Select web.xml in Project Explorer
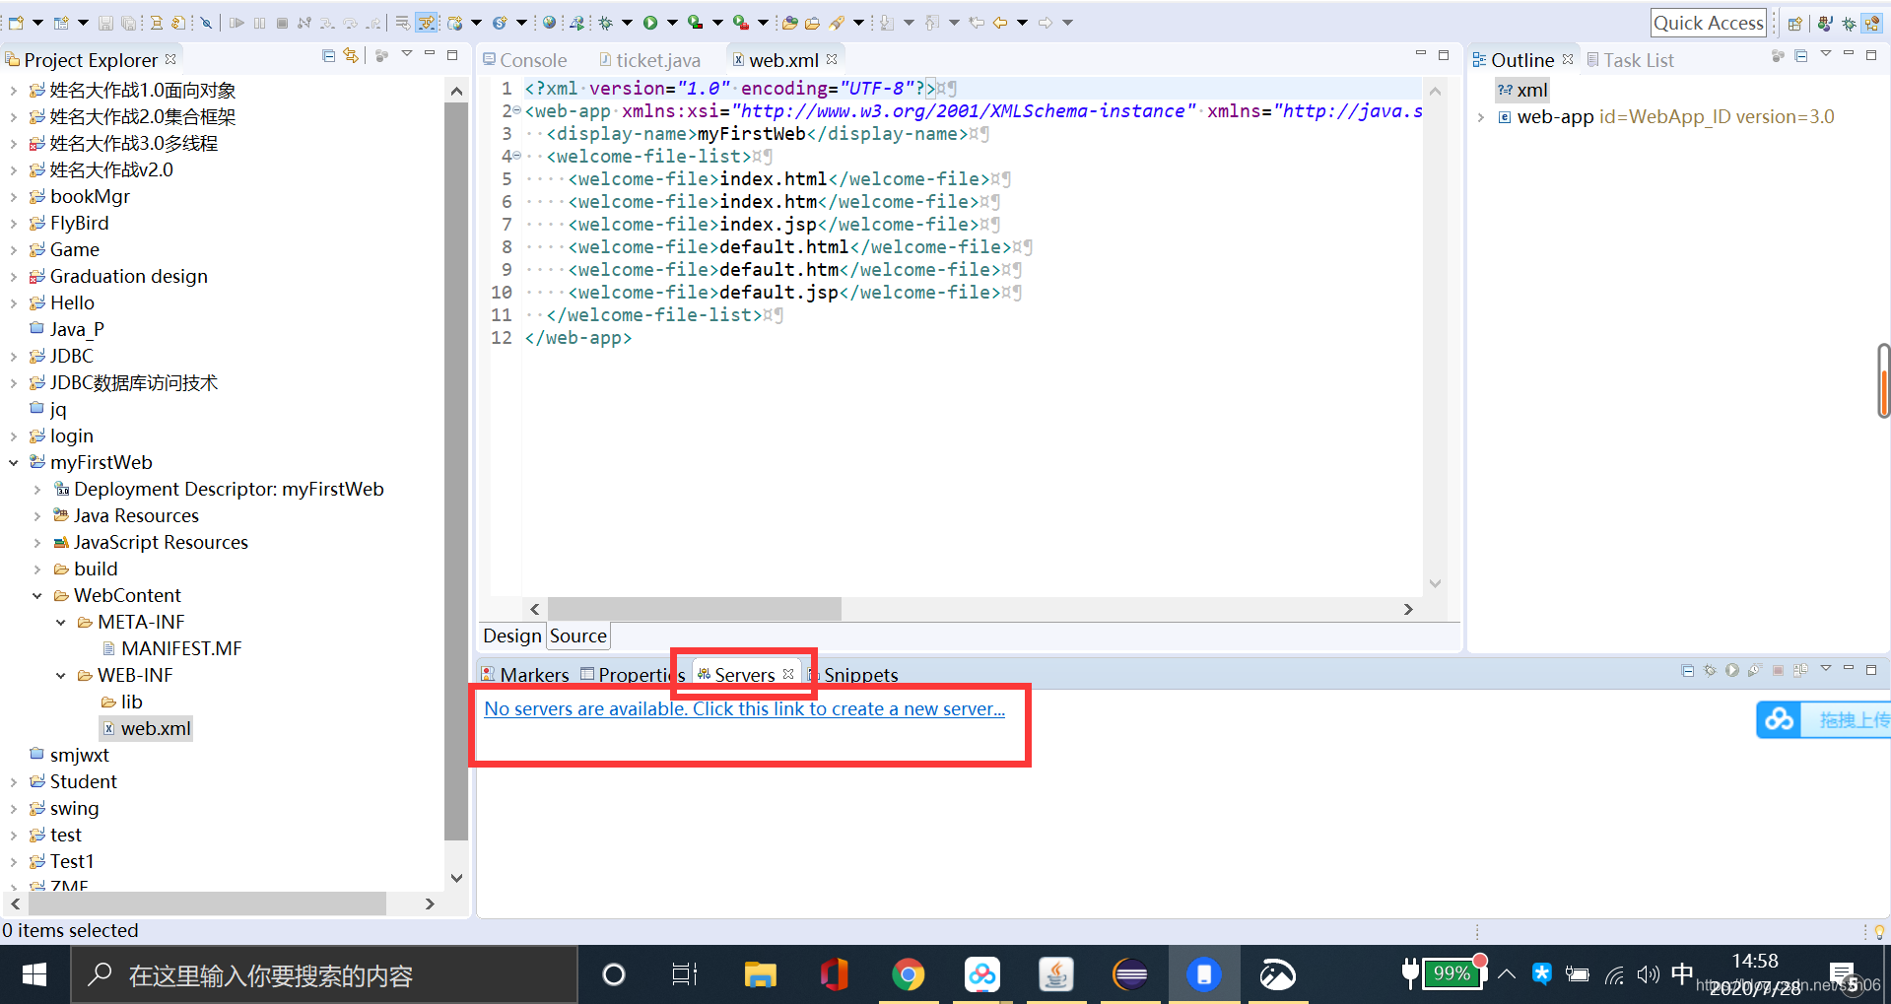This screenshot has height=1004, width=1891. (x=146, y=729)
